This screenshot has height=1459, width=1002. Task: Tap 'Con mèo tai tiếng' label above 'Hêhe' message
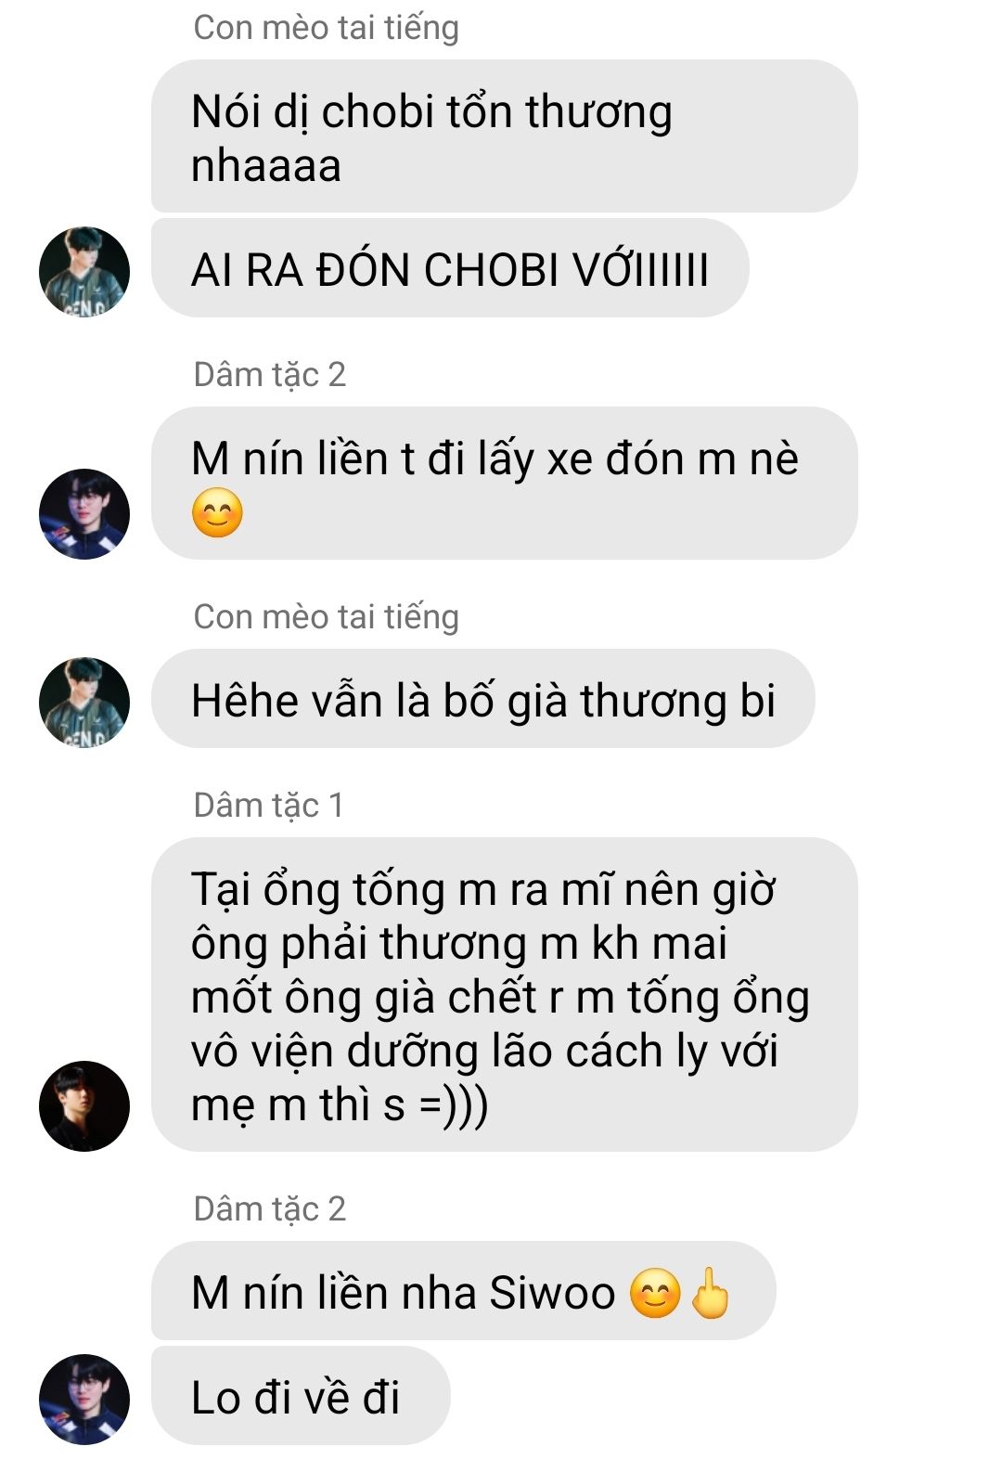pos(326,616)
